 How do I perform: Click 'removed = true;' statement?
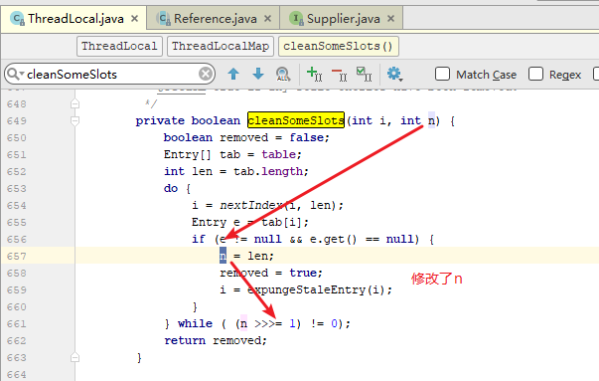tap(271, 273)
